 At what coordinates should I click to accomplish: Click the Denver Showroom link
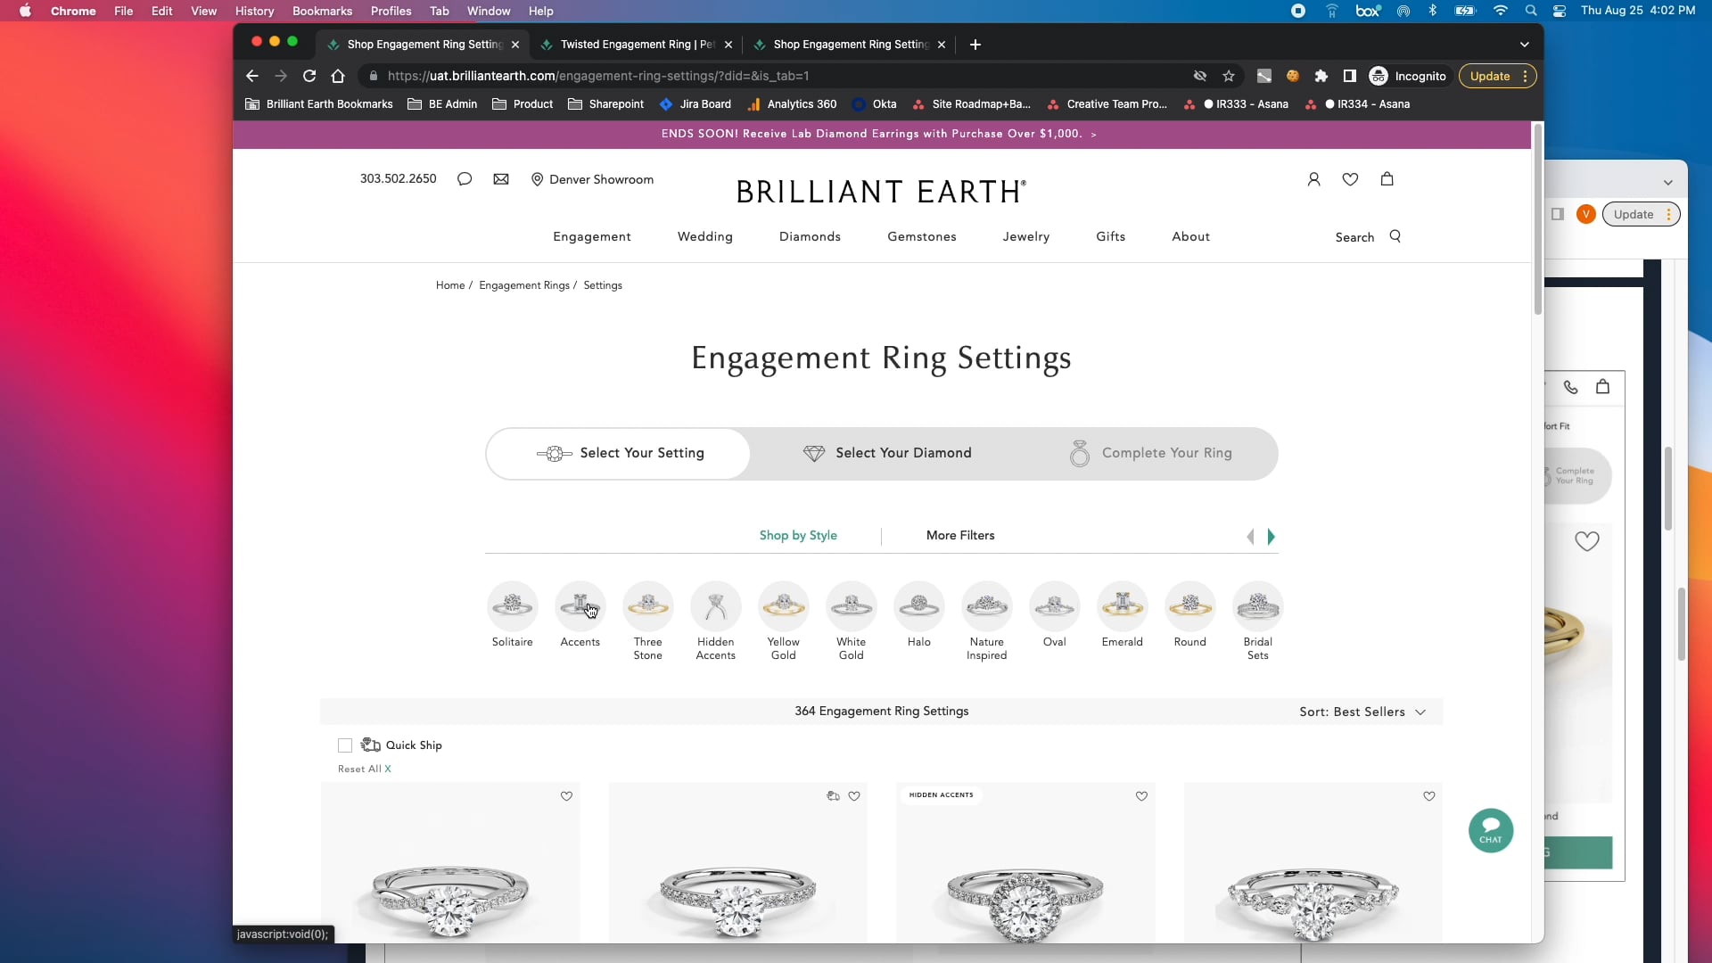click(592, 179)
